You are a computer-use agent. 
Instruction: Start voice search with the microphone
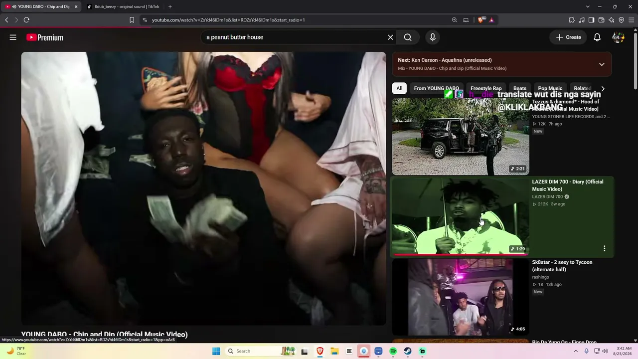coord(433,37)
